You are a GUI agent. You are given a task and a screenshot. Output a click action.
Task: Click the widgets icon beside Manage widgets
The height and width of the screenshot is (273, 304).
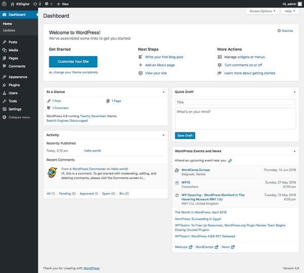point(220,57)
